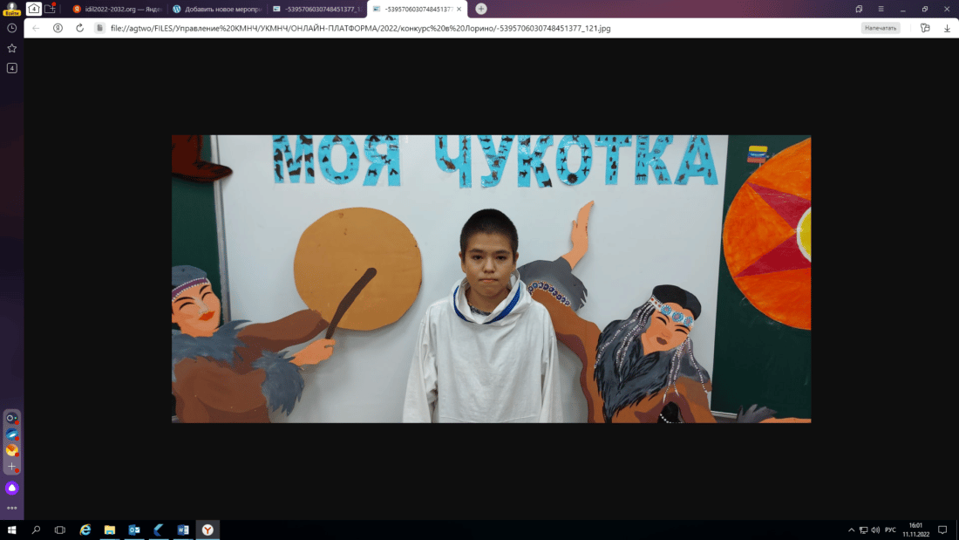Viewport: 959px width, 540px height.
Task: Reload the page with the refresh icon
Action: click(x=79, y=28)
